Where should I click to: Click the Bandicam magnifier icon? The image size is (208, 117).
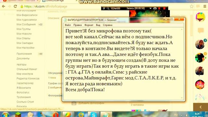point(108,8)
